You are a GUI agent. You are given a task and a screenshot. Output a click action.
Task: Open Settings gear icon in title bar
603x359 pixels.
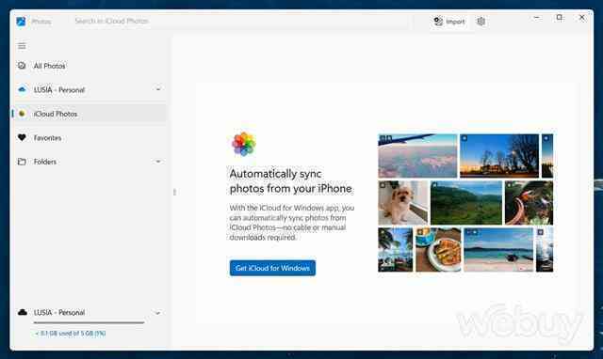point(481,22)
